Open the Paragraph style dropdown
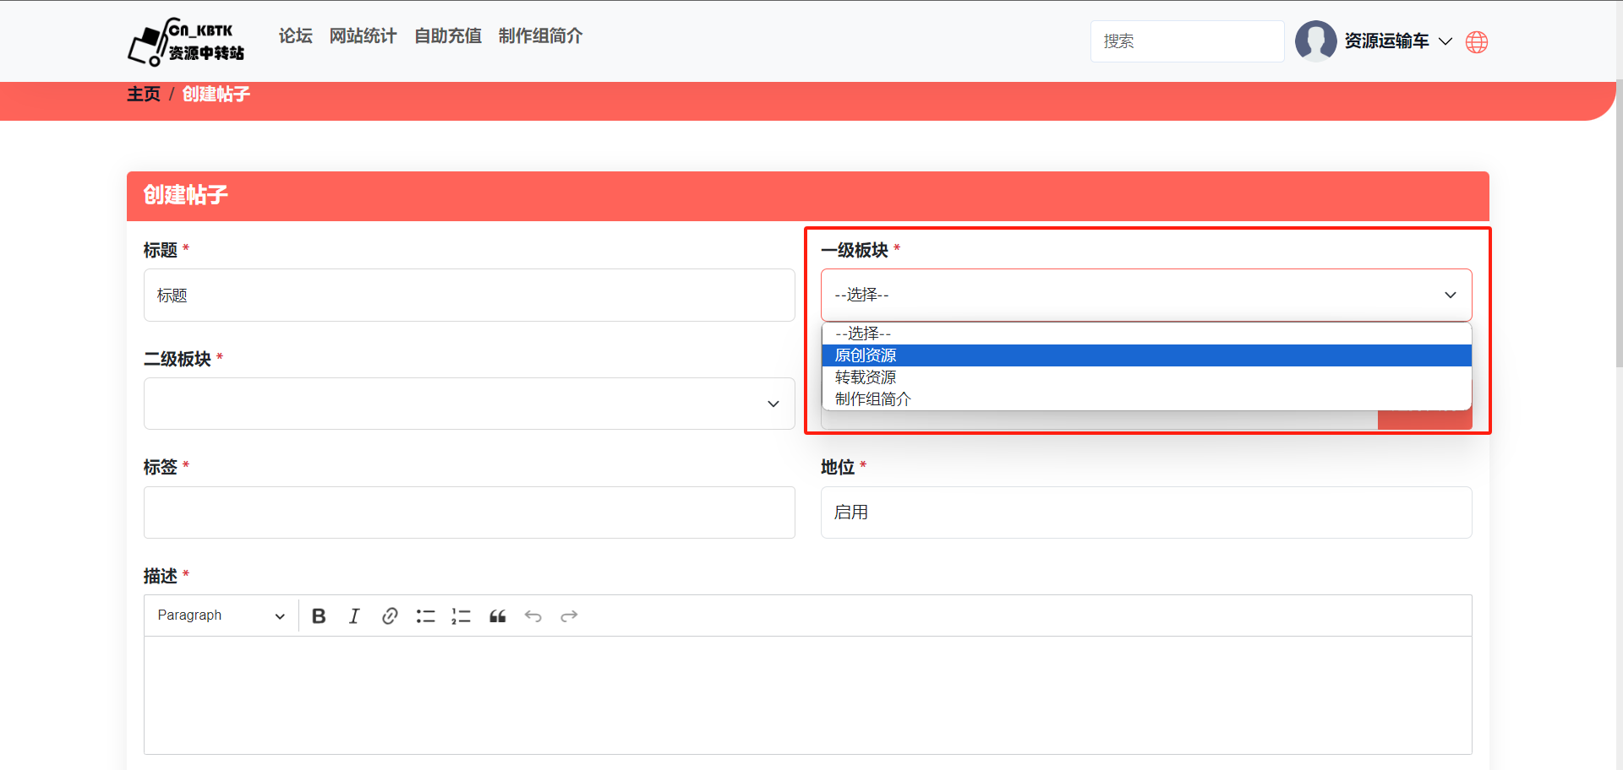This screenshot has width=1623, height=770. tap(221, 616)
